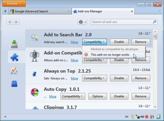Open More link for Auto Copy

53,97
